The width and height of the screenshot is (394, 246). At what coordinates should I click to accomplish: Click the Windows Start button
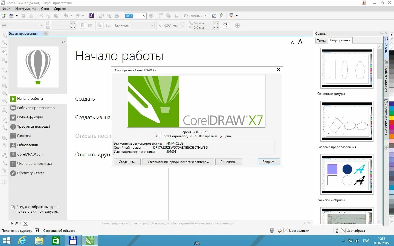tap(7, 241)
